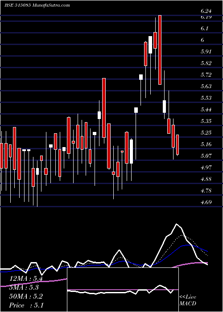The image size is (223, 312).
Task: Click the 4.78 price axis label
Action: tap(206, 191)
